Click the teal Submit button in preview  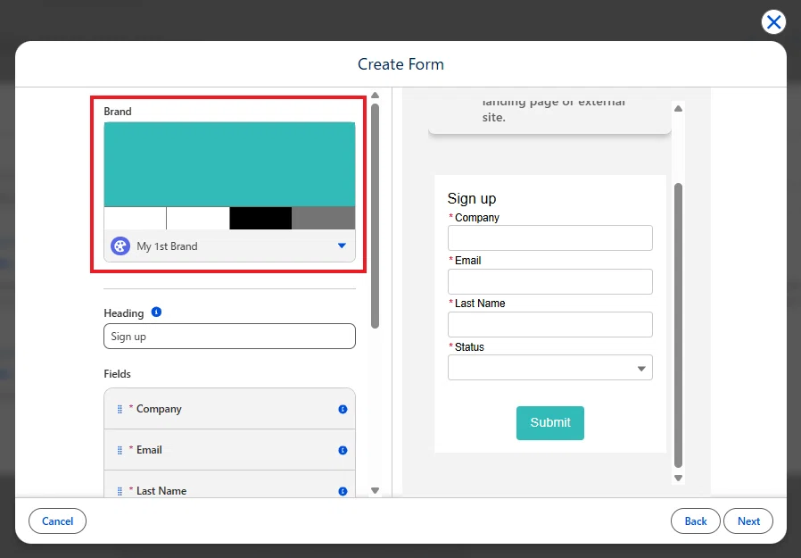pos(550,423)
